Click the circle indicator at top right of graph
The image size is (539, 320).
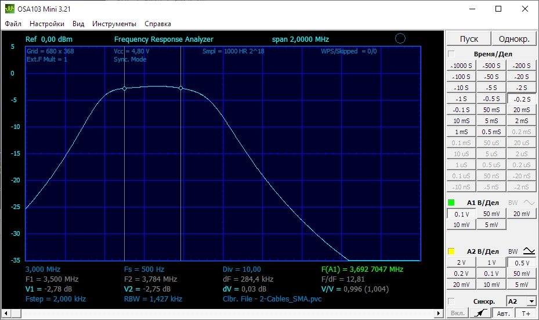coord(400,39)
